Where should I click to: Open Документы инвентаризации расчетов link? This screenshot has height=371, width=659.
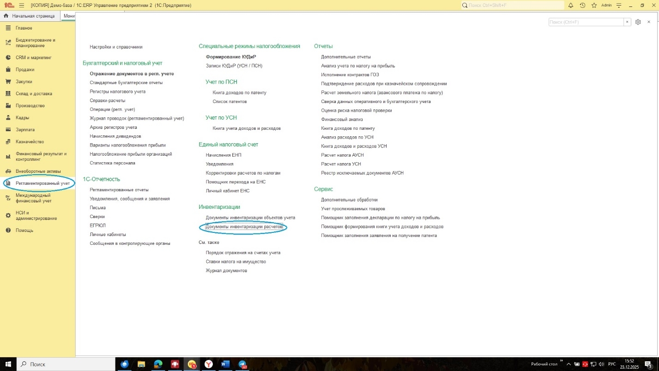click(244, 227)
